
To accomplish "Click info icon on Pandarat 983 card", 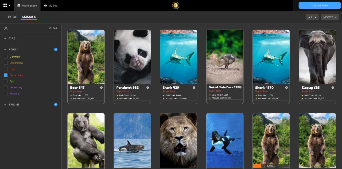I will 148,88.
